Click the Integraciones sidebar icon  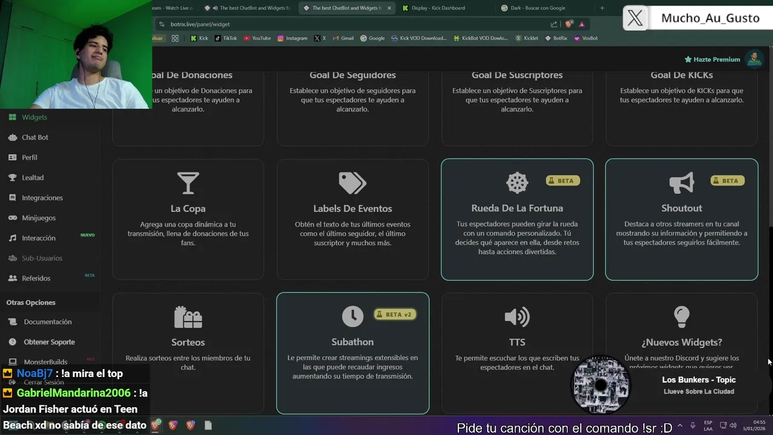pyautogui.click(x=12, y=198)
